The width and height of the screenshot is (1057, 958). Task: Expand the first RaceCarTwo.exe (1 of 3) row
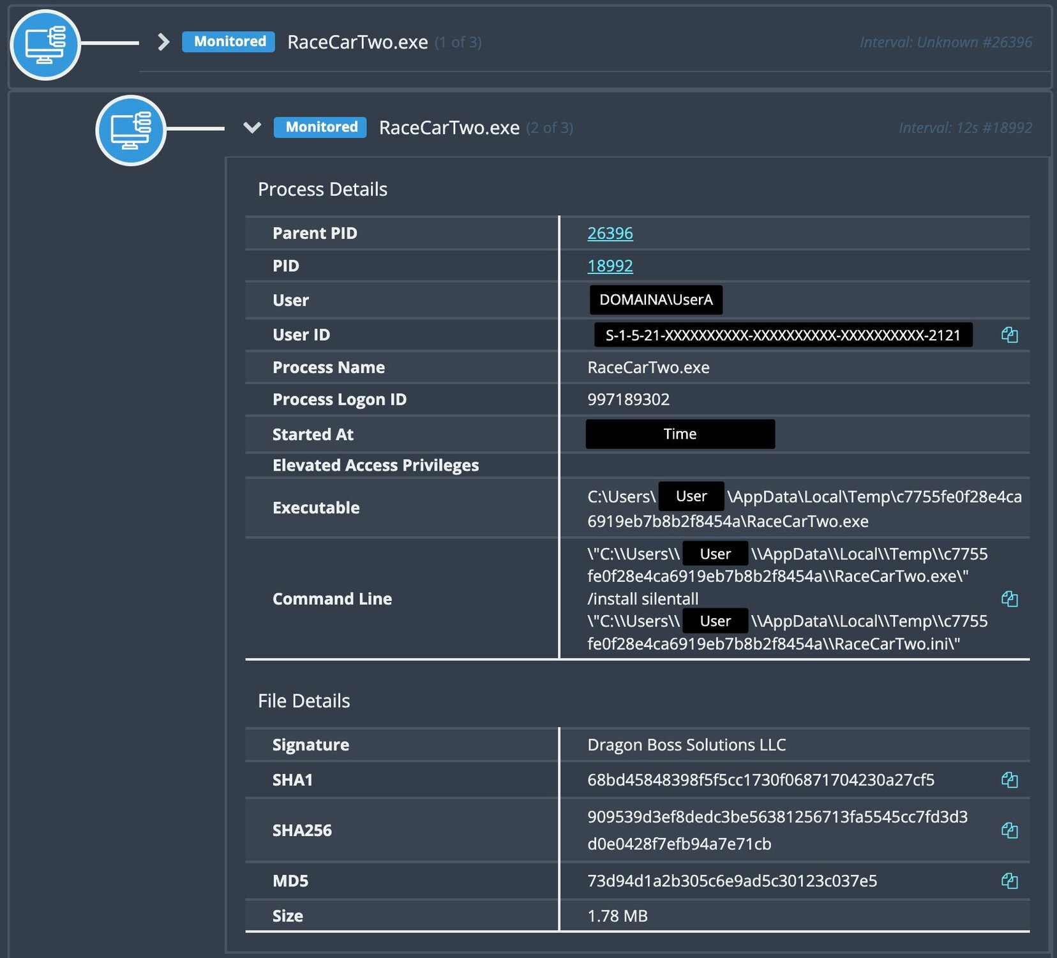click(163, 42)
